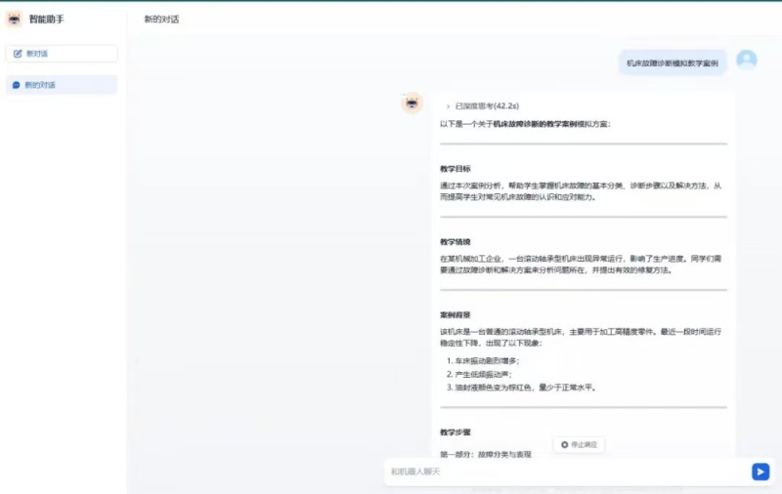782x494 pixels.
Task: Expand the 已深度思考(42.2s) thinking section
Action: [483, 106]
